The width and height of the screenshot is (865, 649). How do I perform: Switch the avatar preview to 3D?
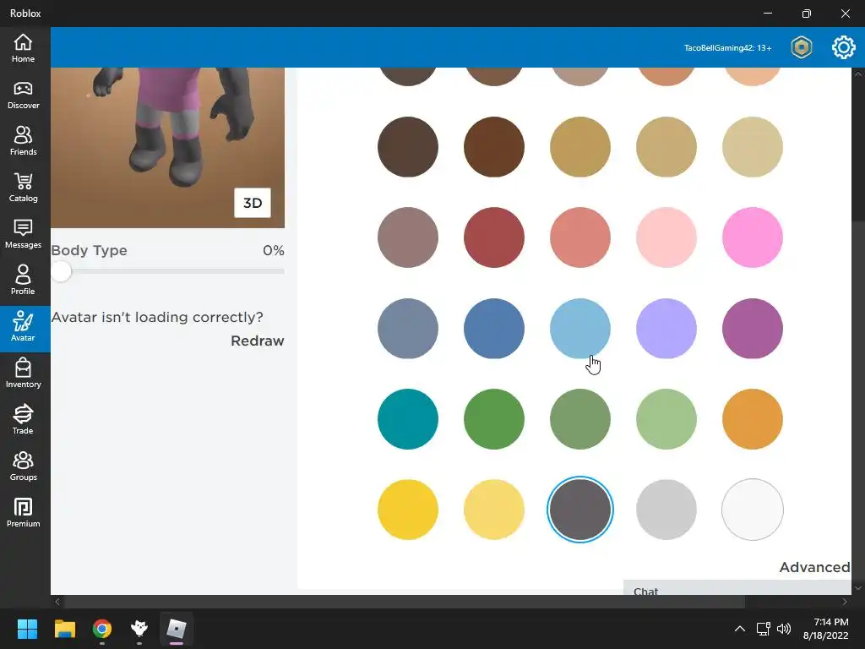[253, 203]
